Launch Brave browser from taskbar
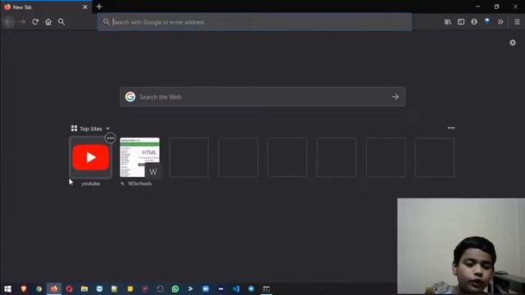 pyautogui.click(x=24, y=289)
